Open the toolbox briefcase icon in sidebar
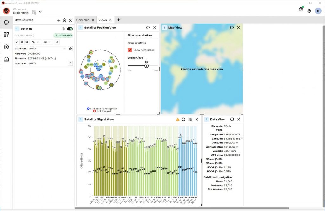Screen dimensions: 325x211 click(6, 59)
